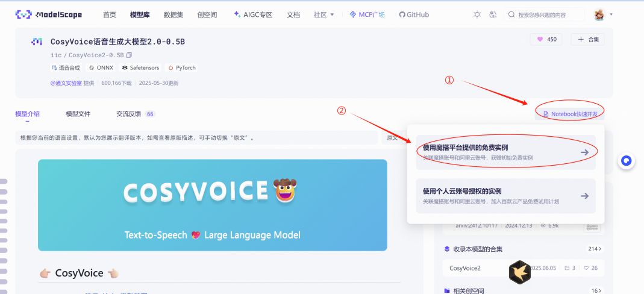Click the 收录本模型的合集 stack icon

[x=447, y=249]
